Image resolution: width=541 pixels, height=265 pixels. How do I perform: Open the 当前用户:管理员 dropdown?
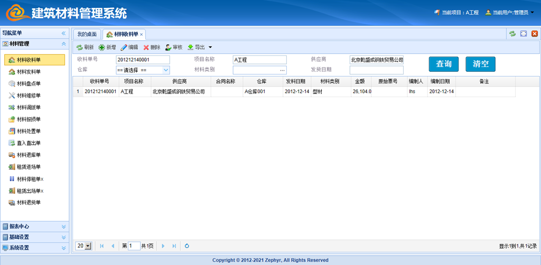click(510, 13)
